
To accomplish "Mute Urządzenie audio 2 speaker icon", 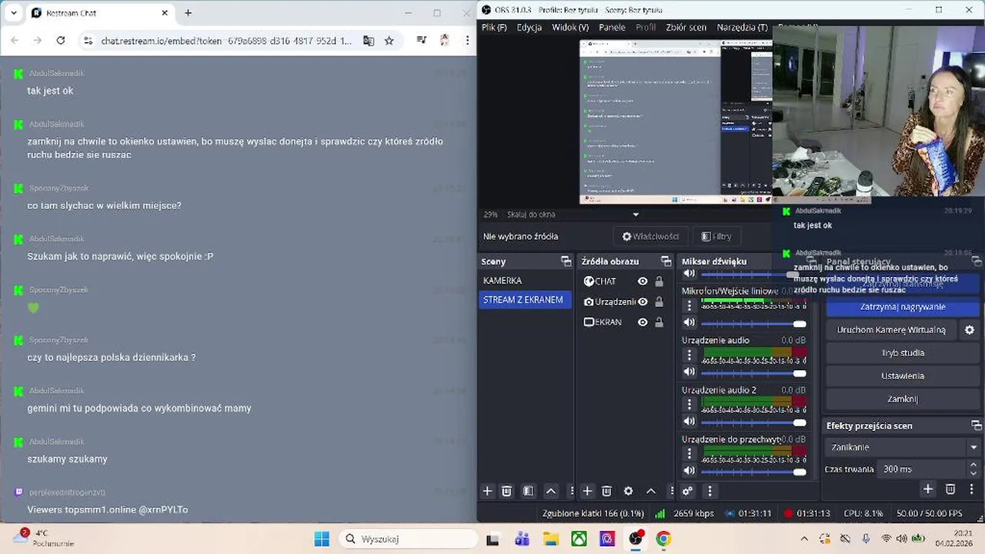I will 689,422.
